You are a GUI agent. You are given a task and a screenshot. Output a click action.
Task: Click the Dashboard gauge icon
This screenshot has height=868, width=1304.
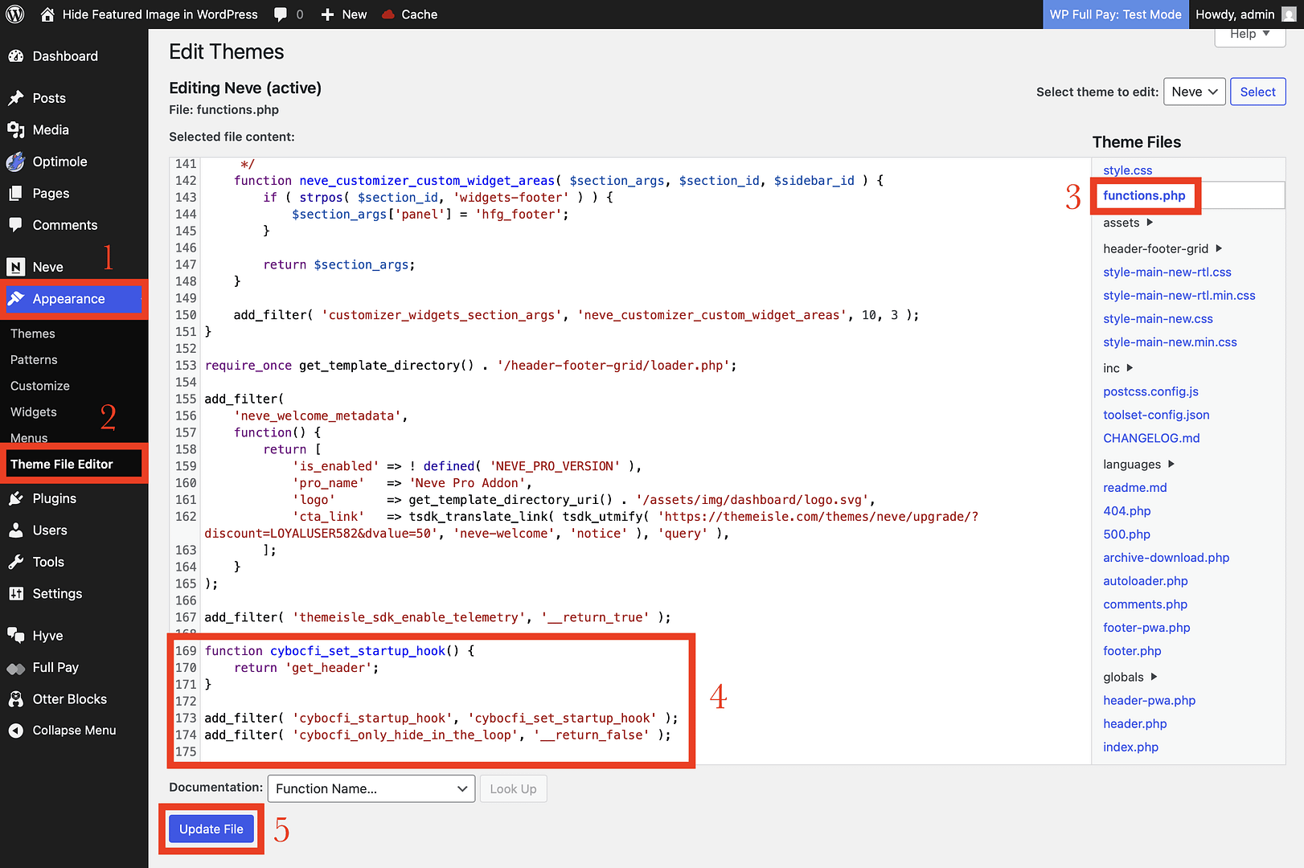(16, 56)
